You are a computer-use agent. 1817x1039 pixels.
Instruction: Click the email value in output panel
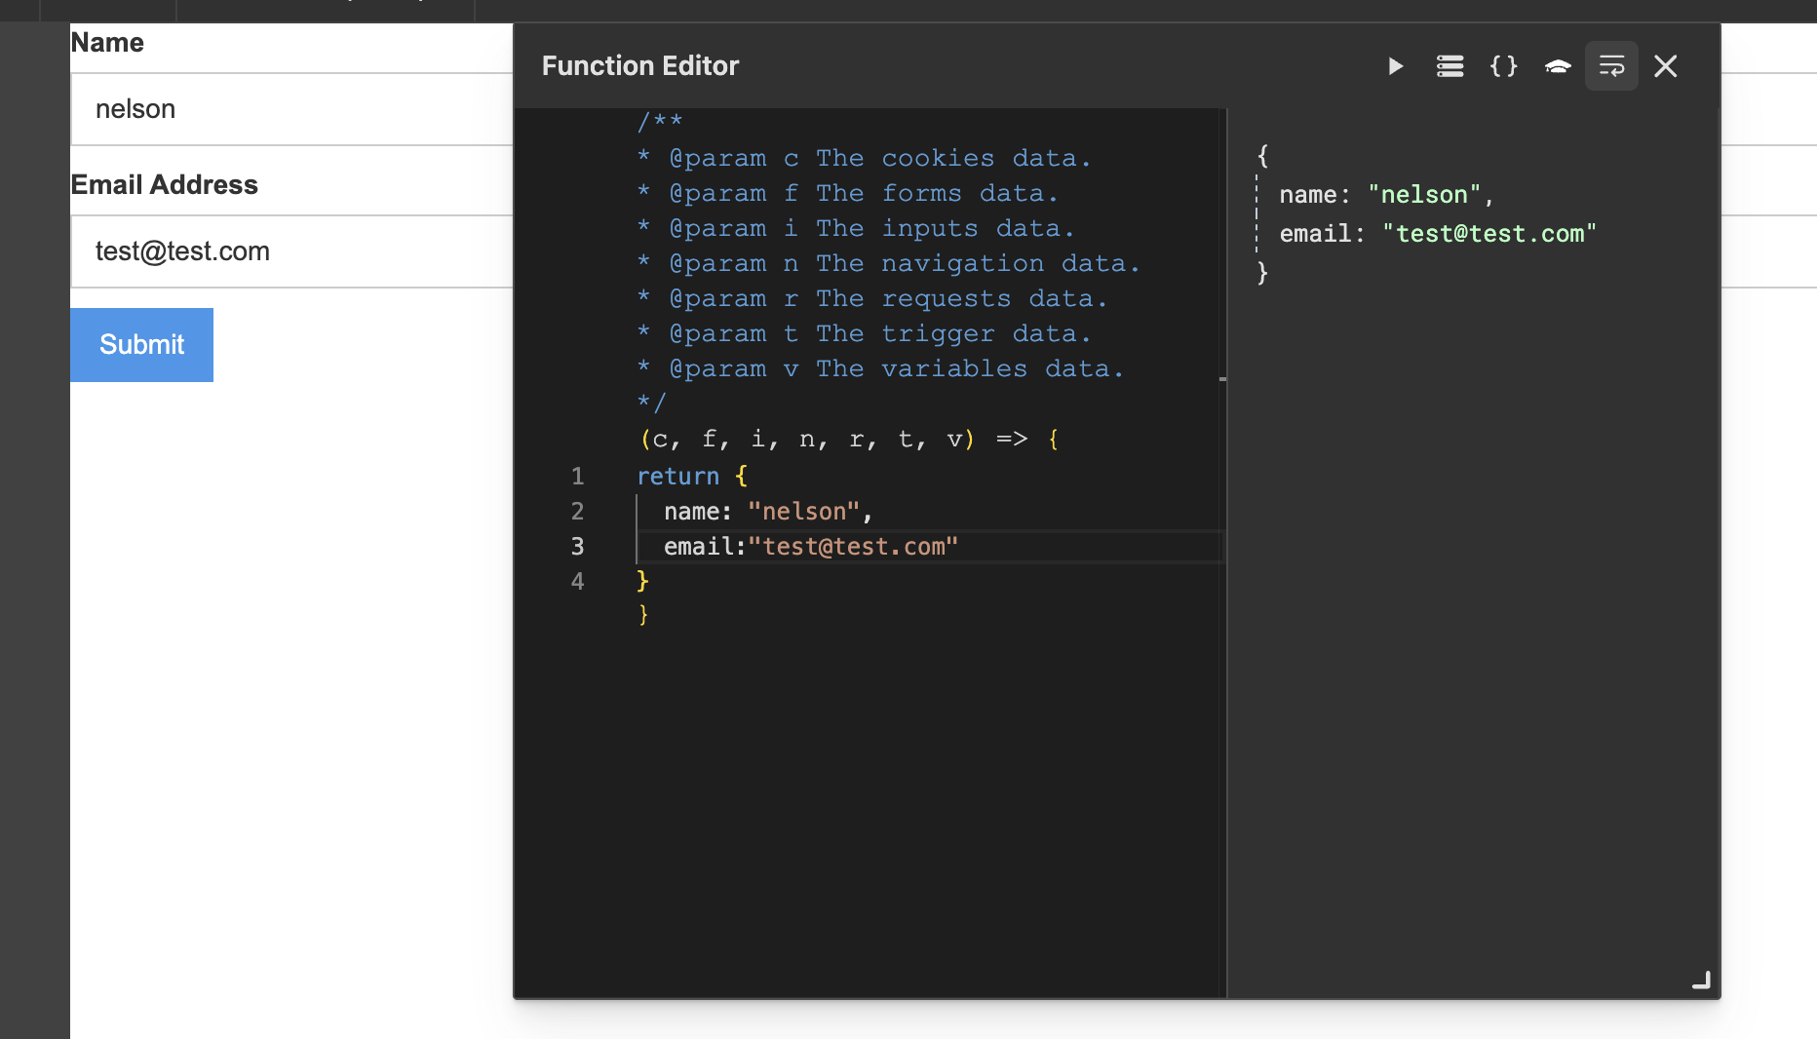1489,234
